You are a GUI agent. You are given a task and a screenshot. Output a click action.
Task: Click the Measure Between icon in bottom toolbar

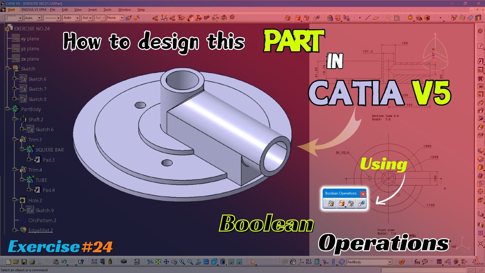[x=94, y=262]
